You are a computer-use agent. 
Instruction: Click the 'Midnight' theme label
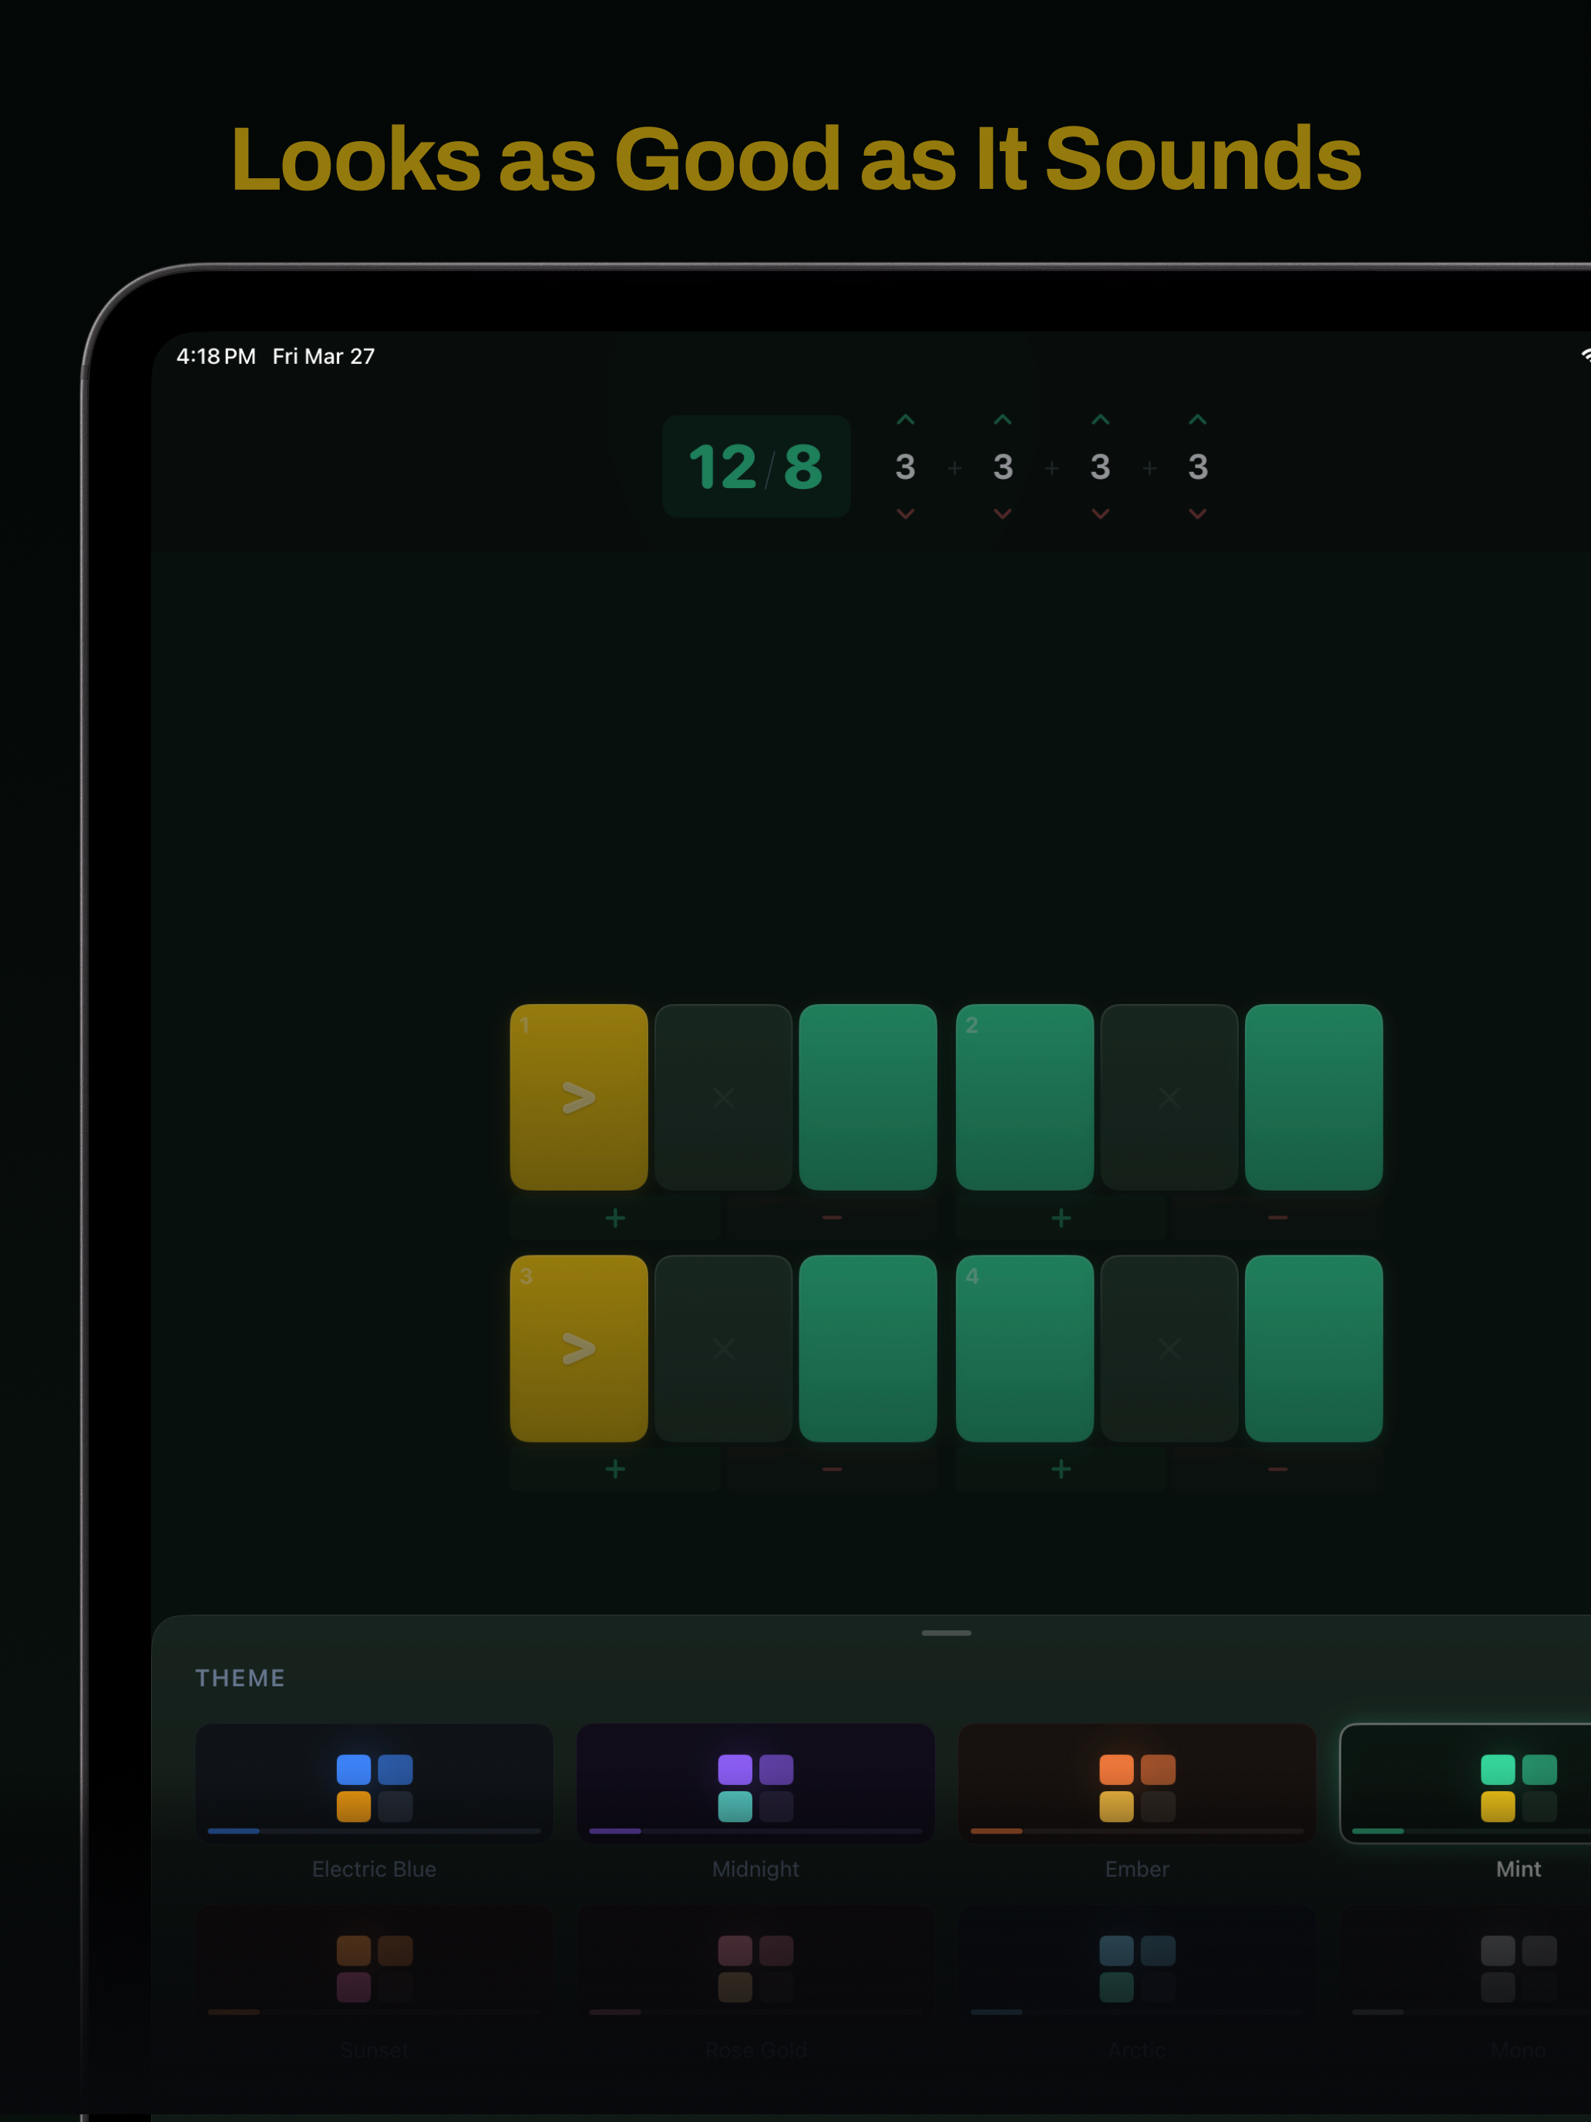[x=755, y=1869]
